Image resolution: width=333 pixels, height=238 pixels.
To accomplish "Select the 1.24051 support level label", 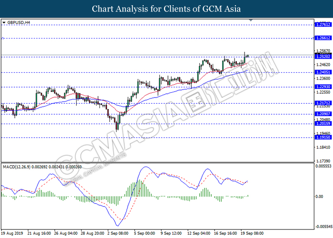I will 323,72.
